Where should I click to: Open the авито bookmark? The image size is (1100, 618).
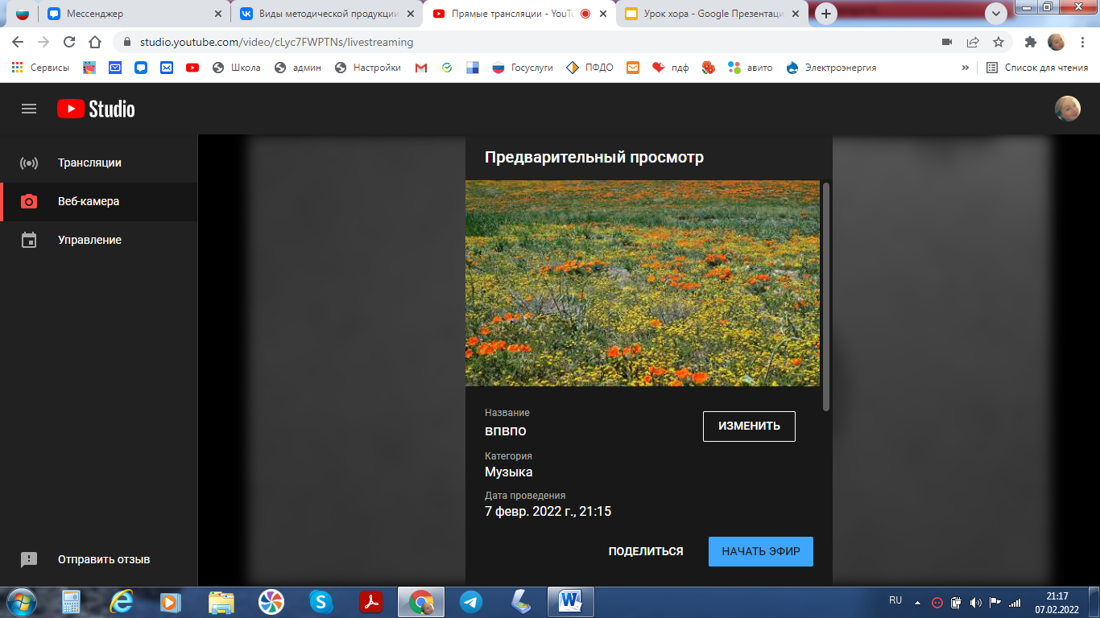750,68
